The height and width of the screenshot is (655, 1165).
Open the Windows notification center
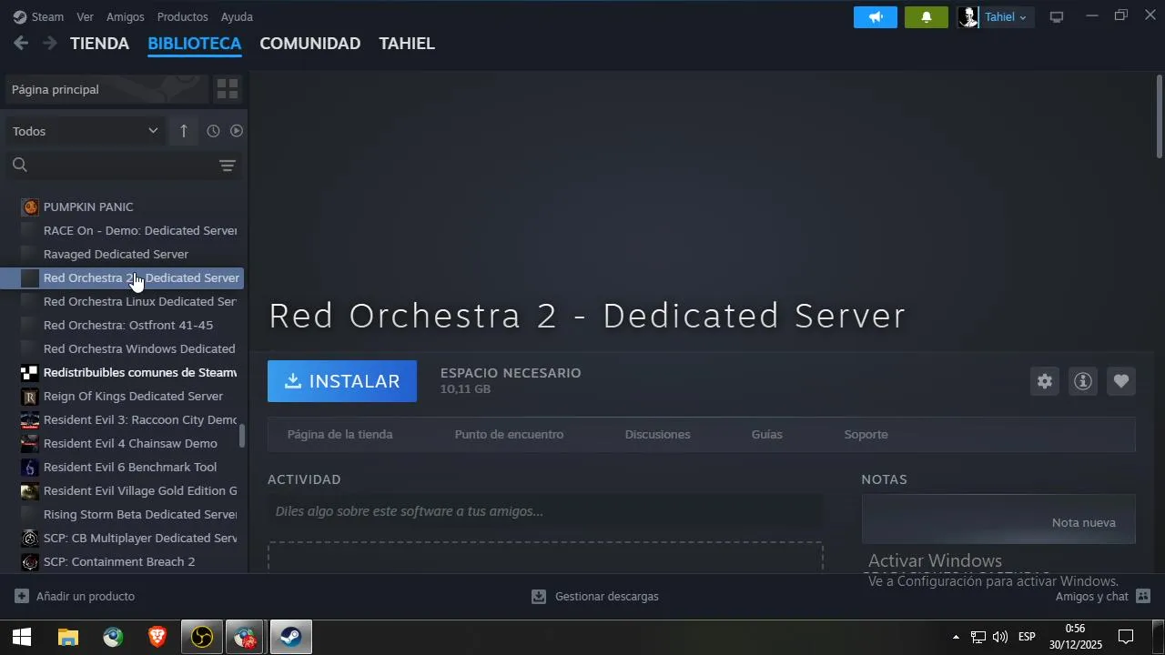click(x=1126, y=637)
